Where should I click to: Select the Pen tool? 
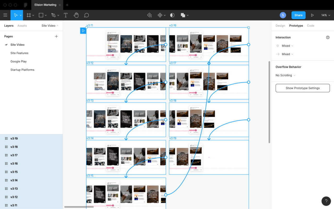(53, 15)
